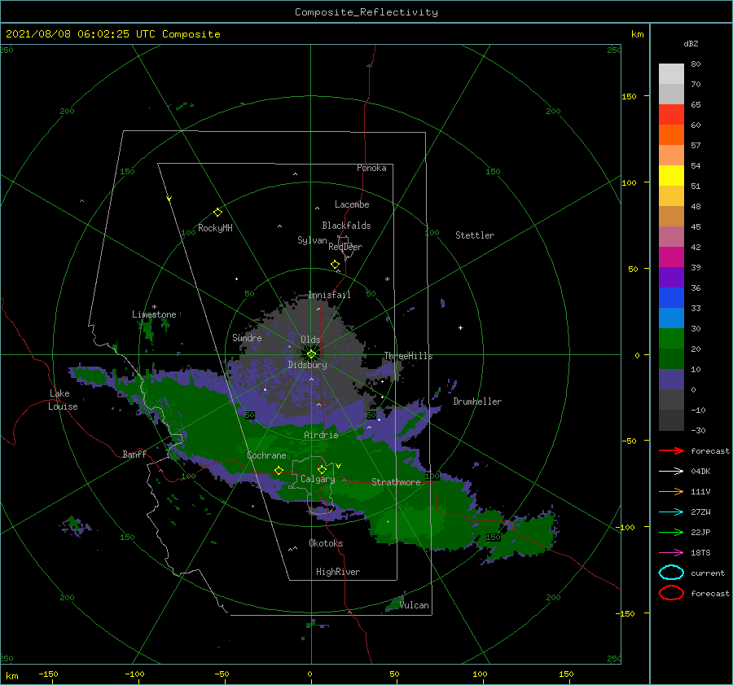The image size is (733, 685).
Task: Click the yellow diamond marker inside Calgary
Action: point(322,469)
